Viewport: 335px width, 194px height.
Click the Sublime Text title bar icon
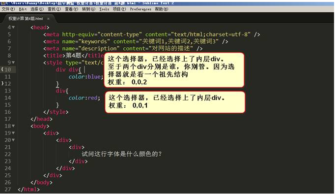(3, 3)
